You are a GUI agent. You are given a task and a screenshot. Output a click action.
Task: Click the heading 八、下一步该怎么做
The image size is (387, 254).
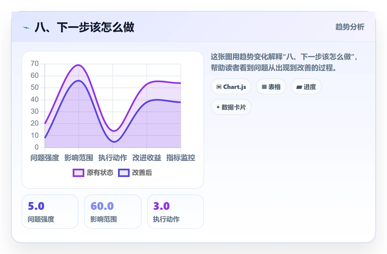pyautogui.click(x=85, y=27)
